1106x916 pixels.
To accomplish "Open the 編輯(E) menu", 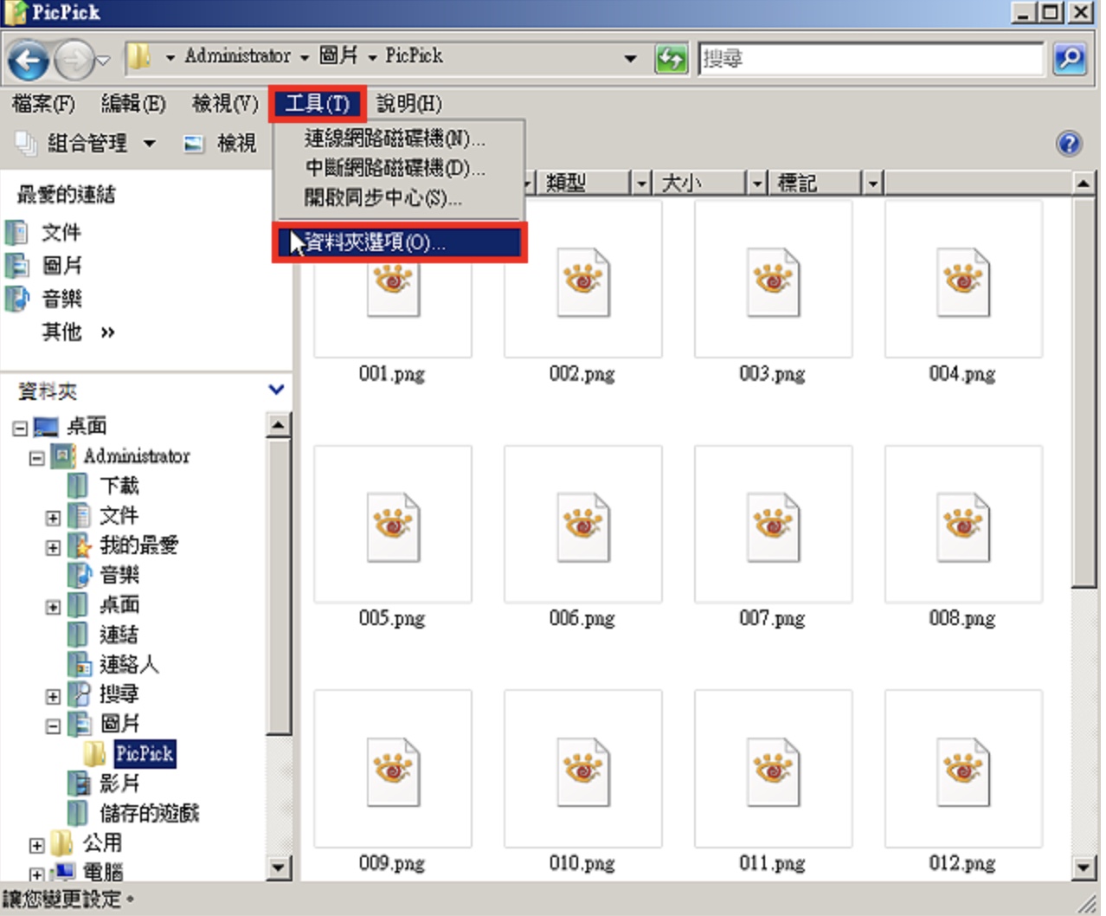I will pos(133,104).
